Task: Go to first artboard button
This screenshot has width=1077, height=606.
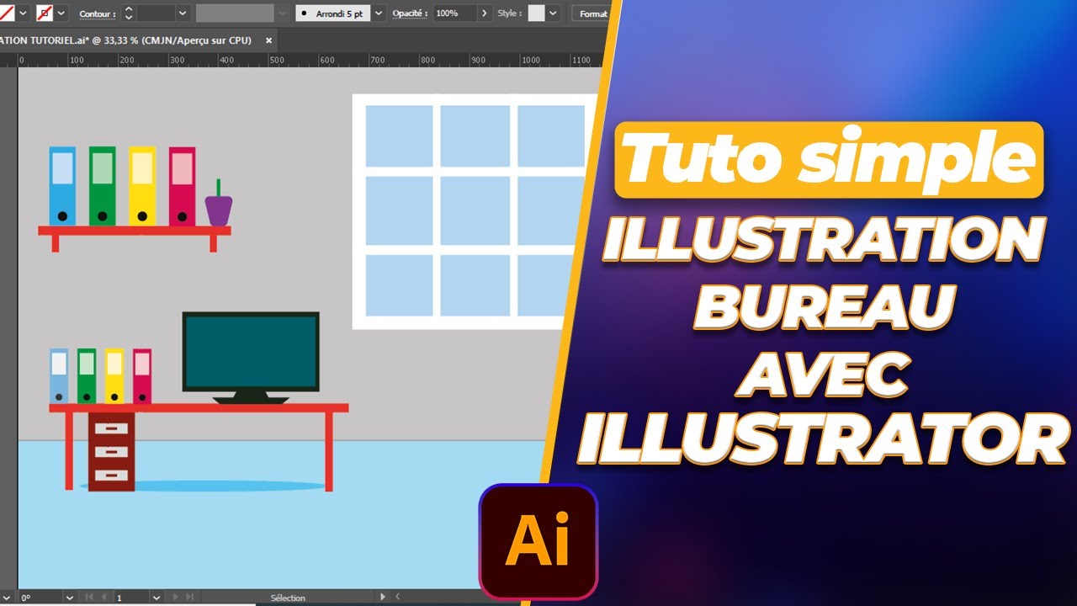Action: point(89,597)
